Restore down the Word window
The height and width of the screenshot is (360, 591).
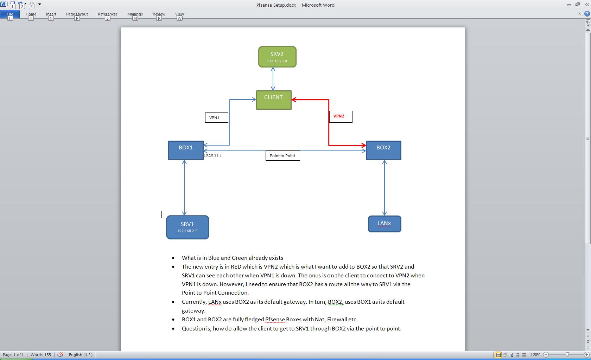tap(577, 5)
